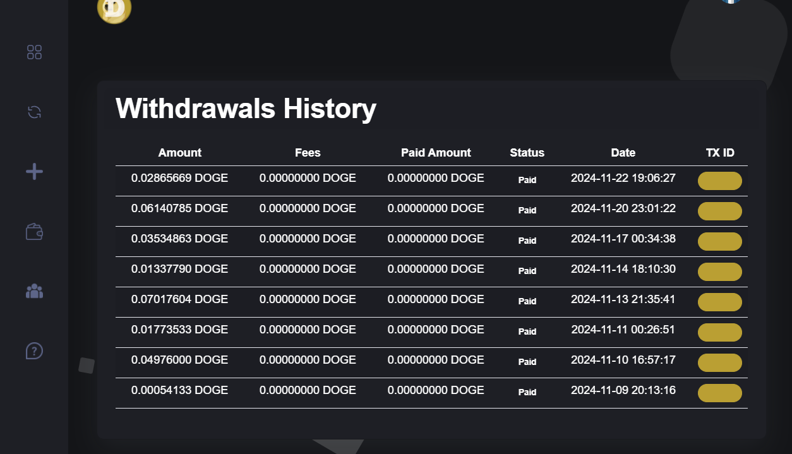Click date 2024-11-09 20:13:16

(x=623, y=390)
